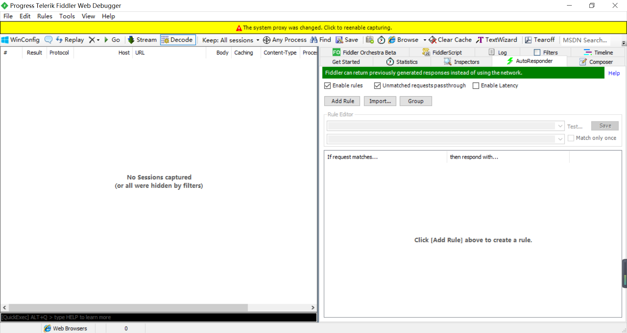Replay the selected sessions

(70, 40)
